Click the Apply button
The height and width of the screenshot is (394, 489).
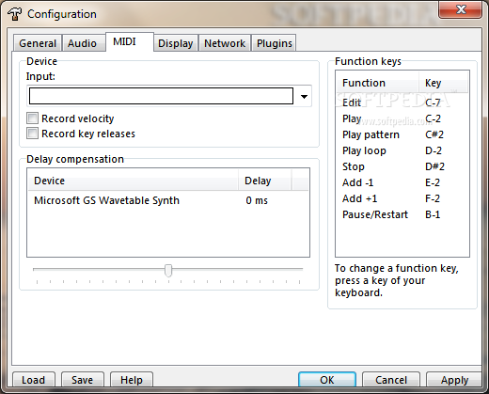point(454,380)
